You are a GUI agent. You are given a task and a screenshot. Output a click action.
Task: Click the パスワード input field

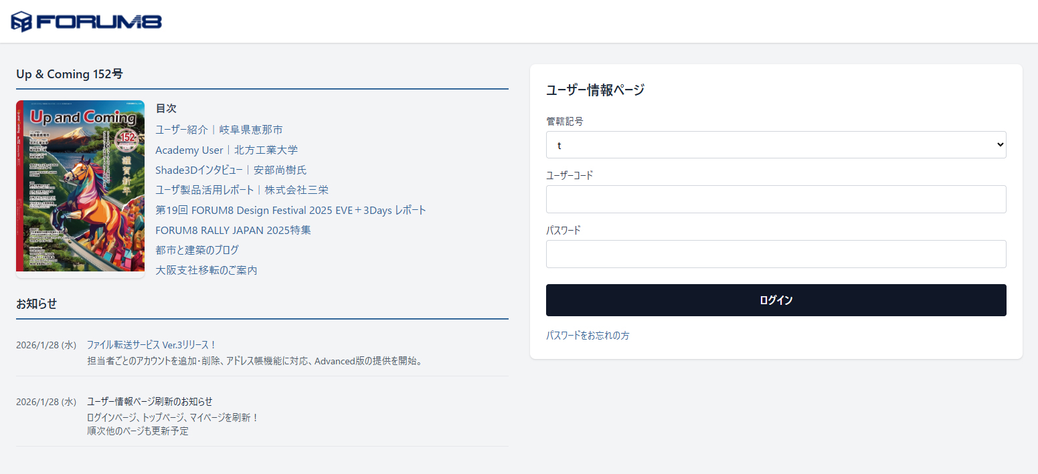click(x=776, y=254)
